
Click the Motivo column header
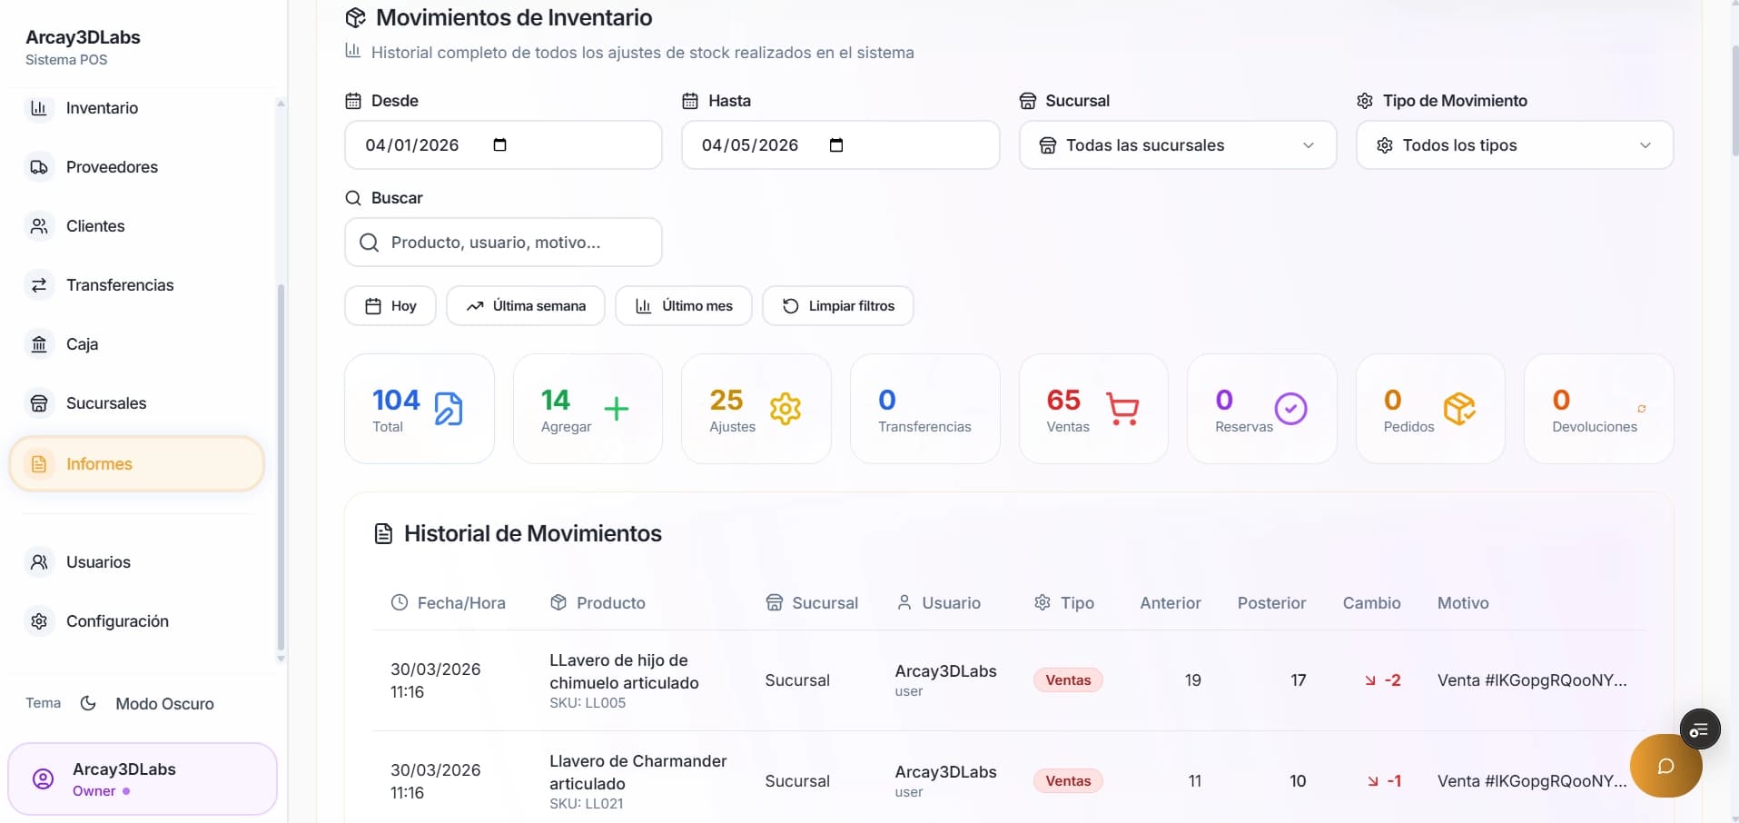1463,603
